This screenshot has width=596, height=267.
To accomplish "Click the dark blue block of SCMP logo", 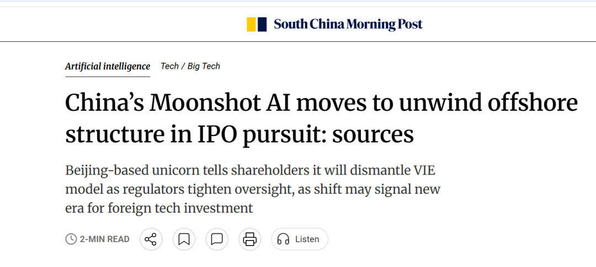I will [x=262, y=24].
